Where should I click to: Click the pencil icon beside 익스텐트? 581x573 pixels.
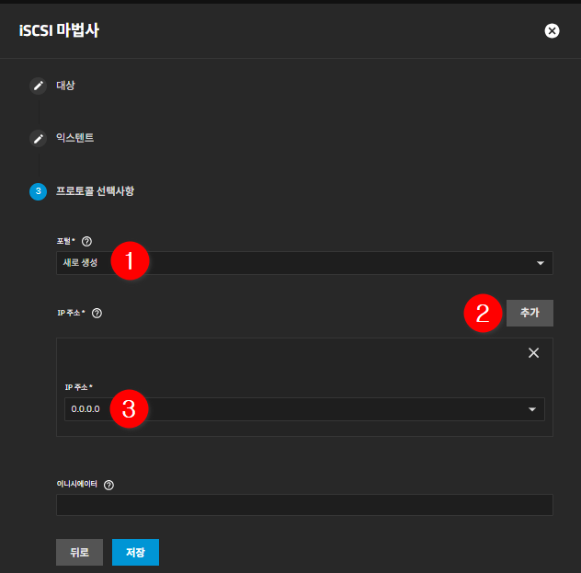click(38, 138)
